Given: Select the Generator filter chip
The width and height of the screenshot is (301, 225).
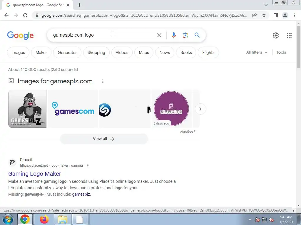Looking at the screenshot, I should tap(67, 52).
